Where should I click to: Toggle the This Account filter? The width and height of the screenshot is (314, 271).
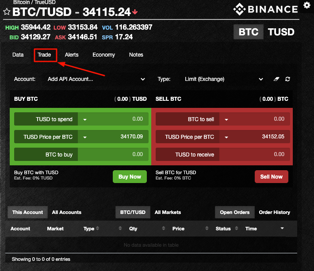pos(27,212)
